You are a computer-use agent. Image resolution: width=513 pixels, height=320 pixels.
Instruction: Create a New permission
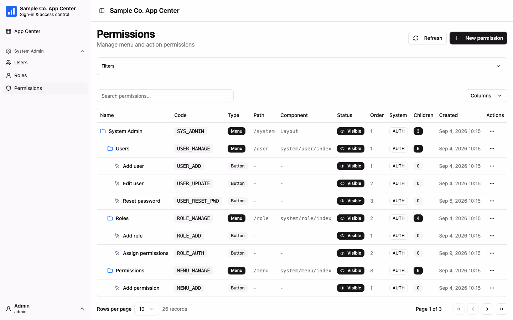click(x=478, y=38)
